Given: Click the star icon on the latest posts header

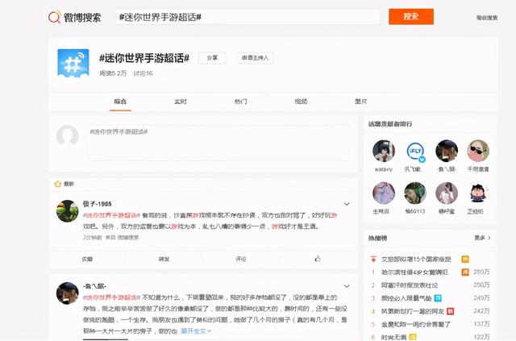Looking at the screenshot, I should point(57,184).
